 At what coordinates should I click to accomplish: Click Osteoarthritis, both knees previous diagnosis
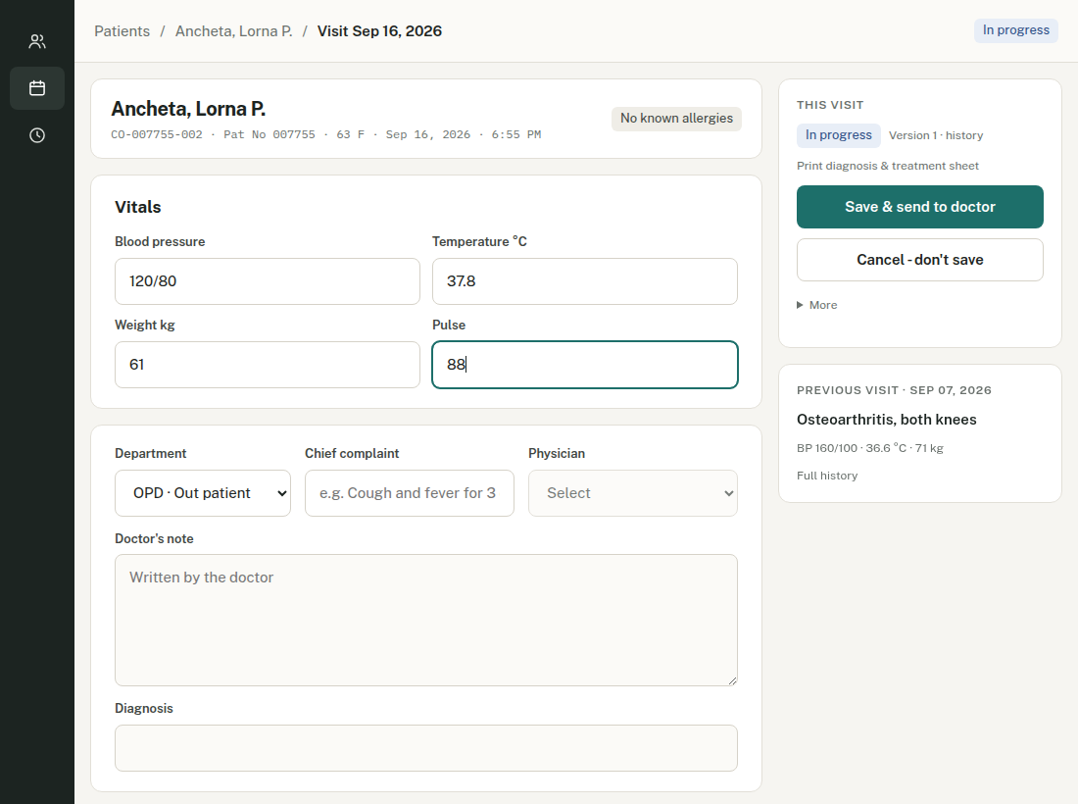tap(886, 420)
